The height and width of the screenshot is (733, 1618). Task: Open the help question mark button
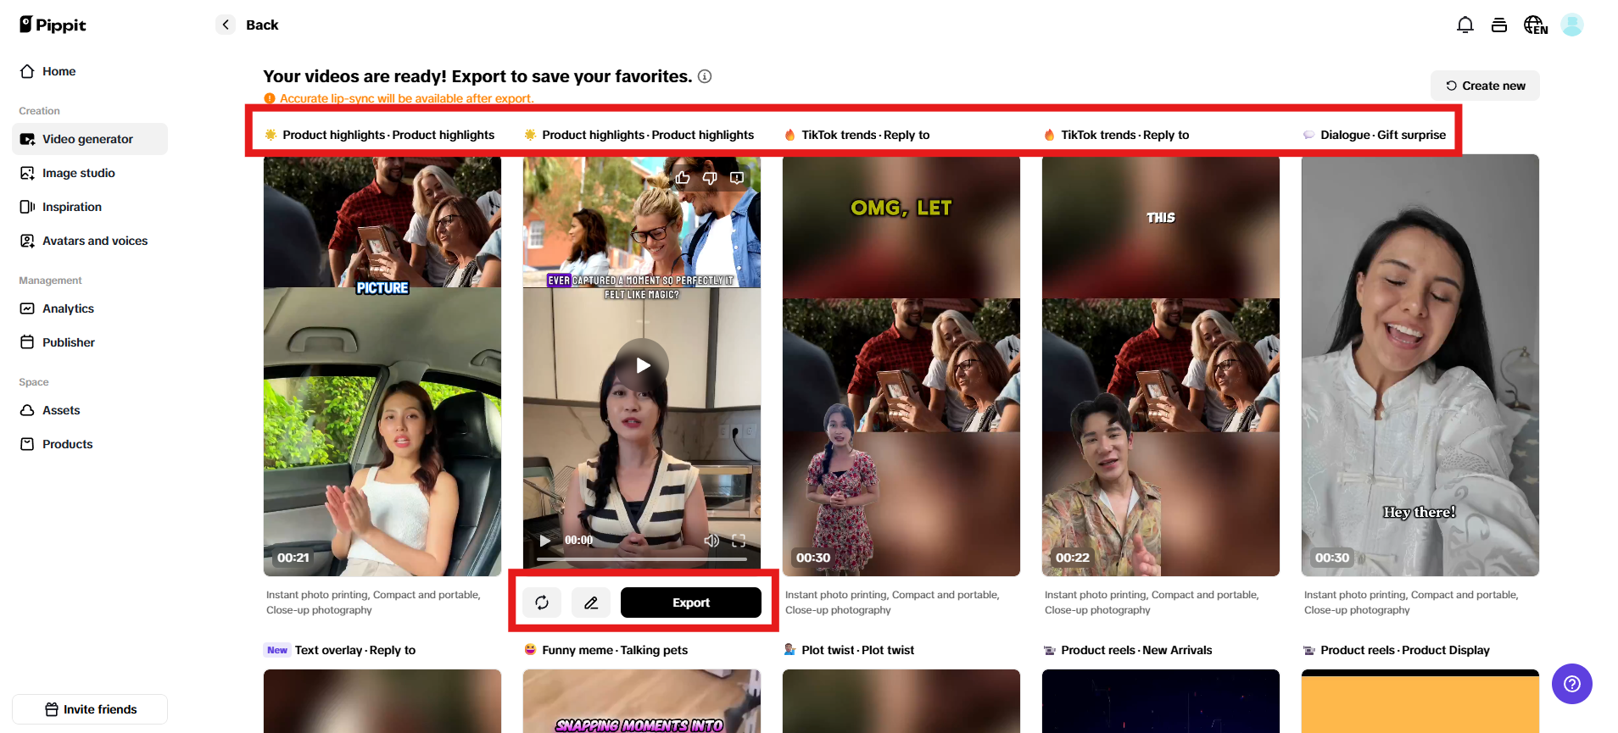(1572, 684)
